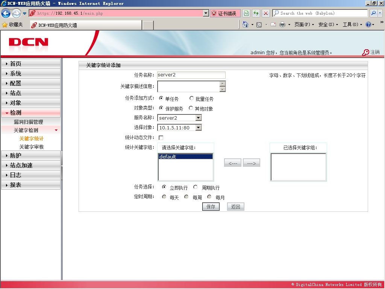Select the 关键字统计 link
Image resolution: width=385 pixels, height=289 pixels.
tap(32, 138)
